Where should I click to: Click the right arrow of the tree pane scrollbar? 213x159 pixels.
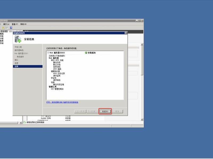click(x=21, y=123)
